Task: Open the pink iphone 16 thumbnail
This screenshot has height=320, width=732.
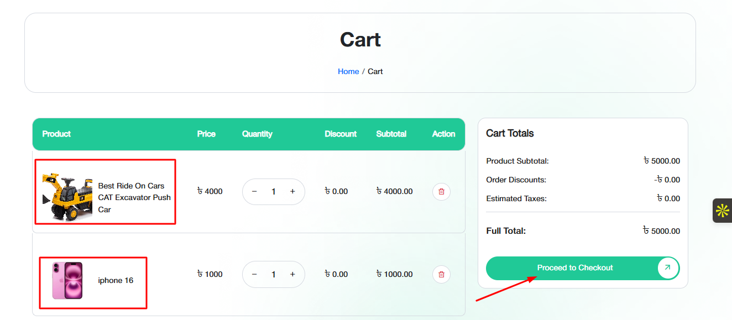Action: point(67,280)
